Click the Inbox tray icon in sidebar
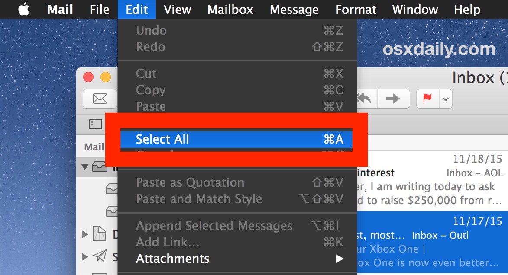This screenshot has width=508, height=275. coord(100,166)
